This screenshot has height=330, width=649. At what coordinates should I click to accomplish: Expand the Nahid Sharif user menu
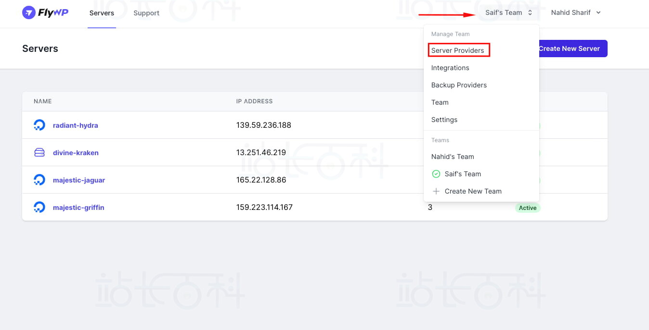pos(576,13)
